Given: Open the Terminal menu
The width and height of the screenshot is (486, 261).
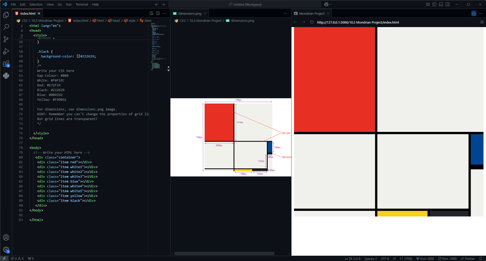Looking at the screenshot, I should (81, 4).
